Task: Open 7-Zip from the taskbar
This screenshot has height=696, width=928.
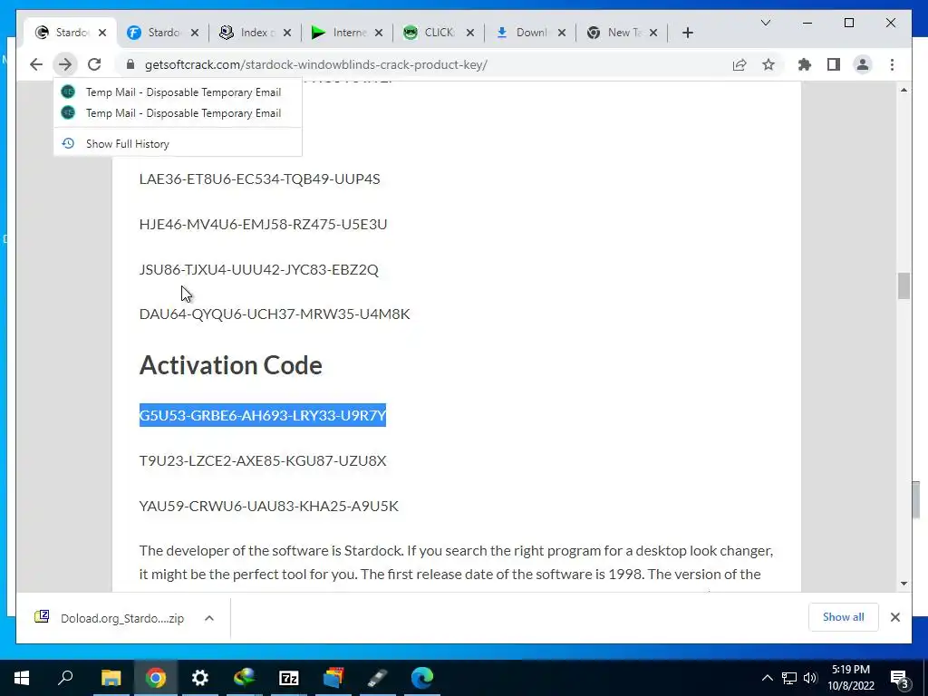Action: pyautogui.click(x=289, y=678)
